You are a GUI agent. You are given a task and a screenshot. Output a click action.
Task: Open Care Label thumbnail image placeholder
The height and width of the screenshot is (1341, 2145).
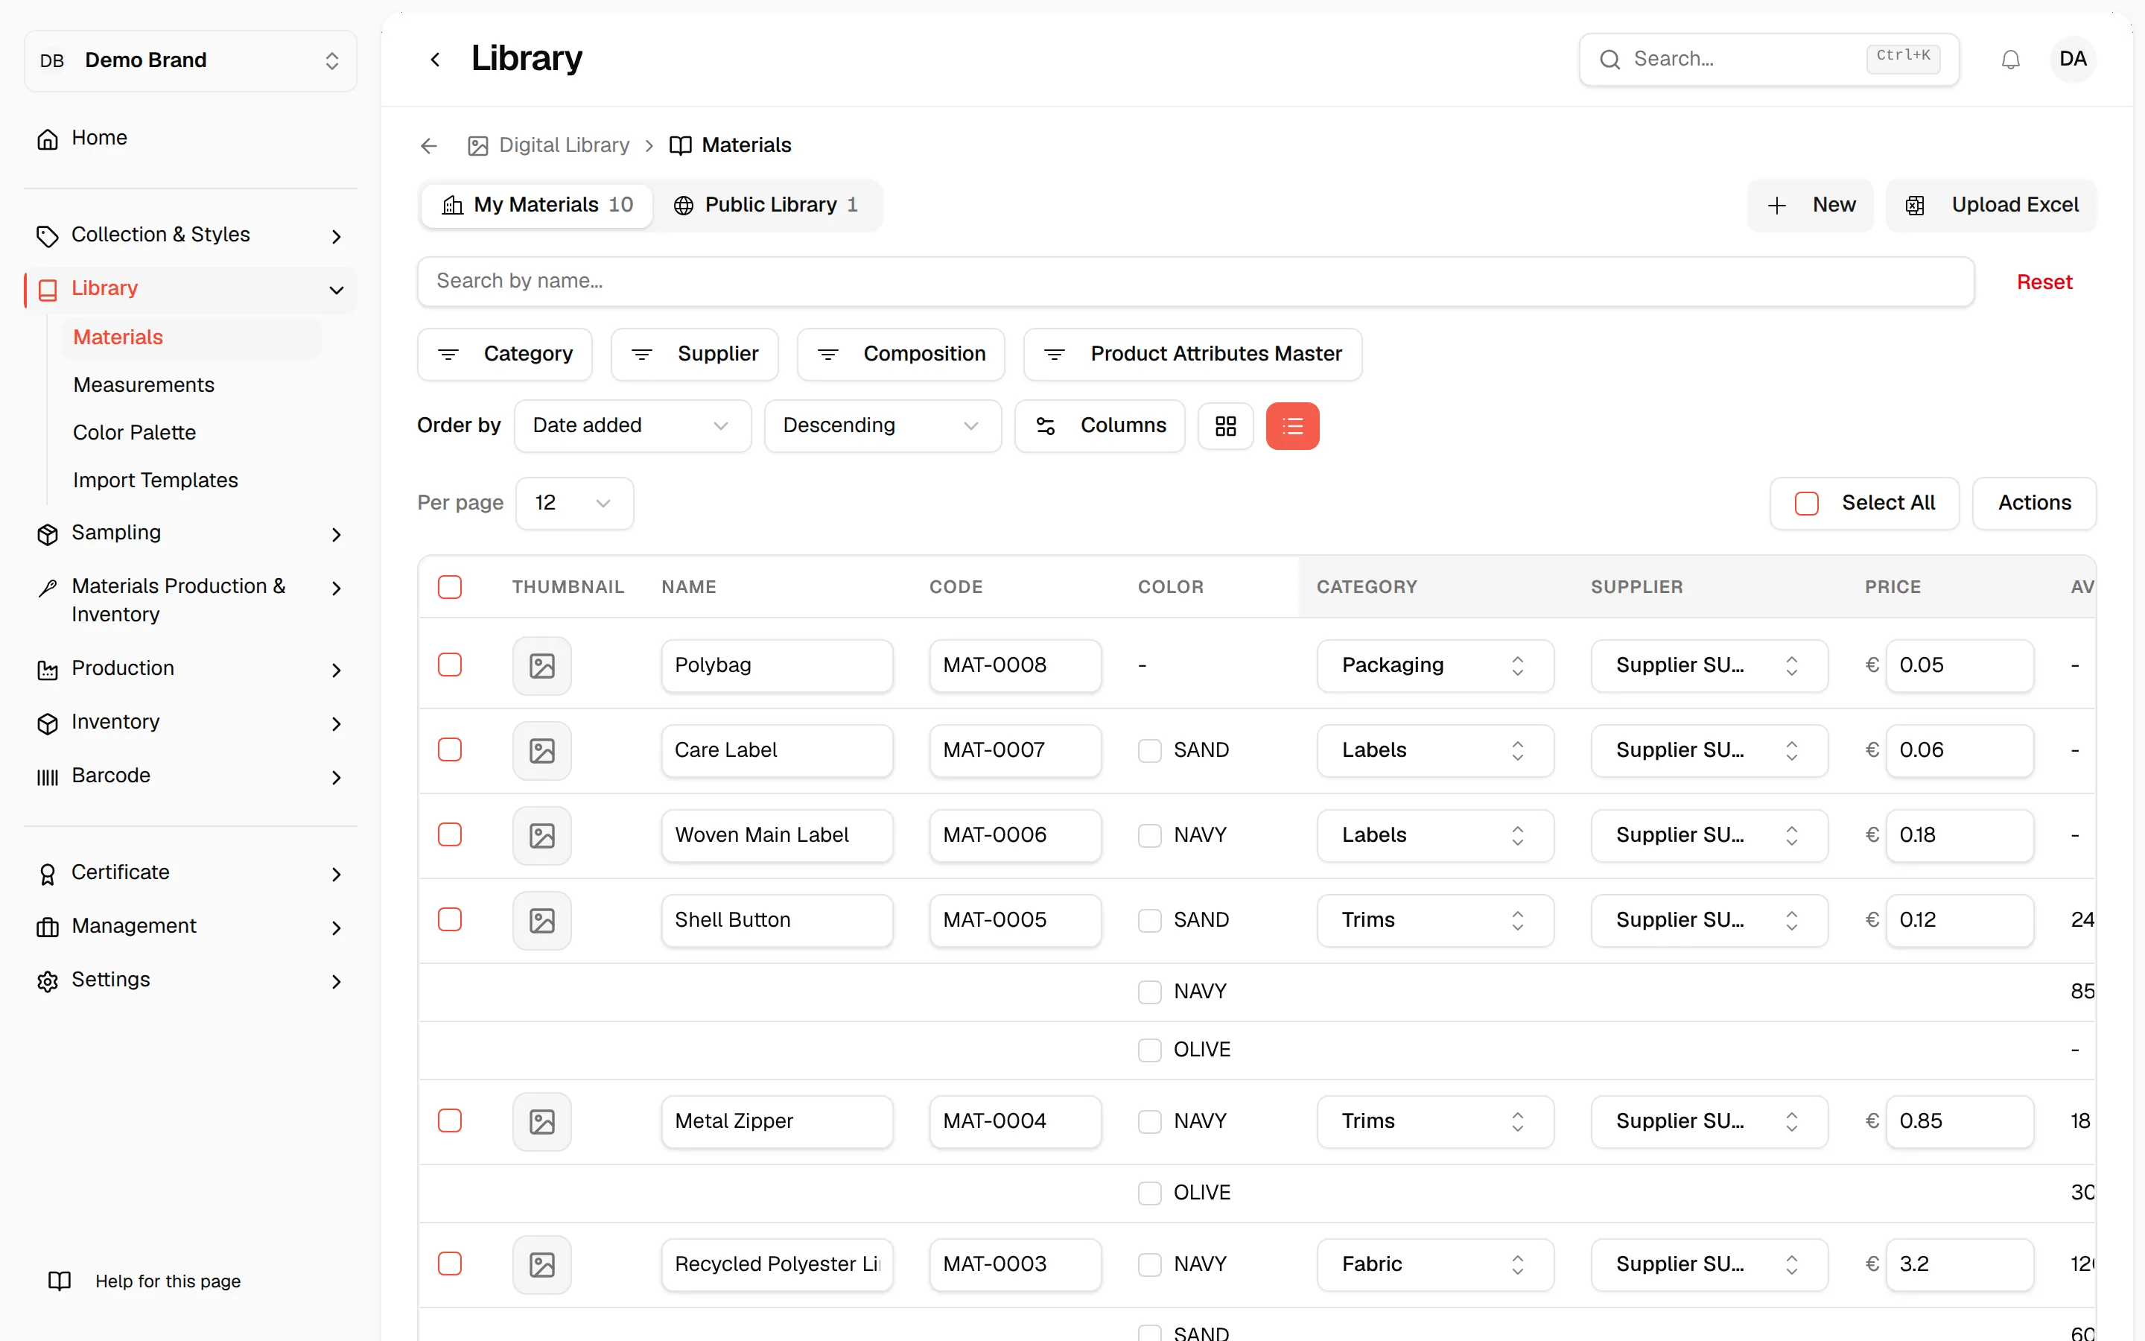(541, 750)
